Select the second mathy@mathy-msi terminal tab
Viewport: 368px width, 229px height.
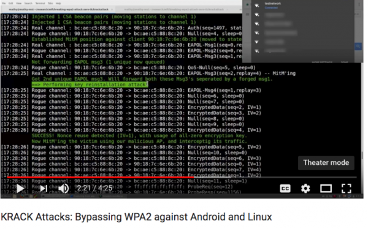[x=174, y=9]
